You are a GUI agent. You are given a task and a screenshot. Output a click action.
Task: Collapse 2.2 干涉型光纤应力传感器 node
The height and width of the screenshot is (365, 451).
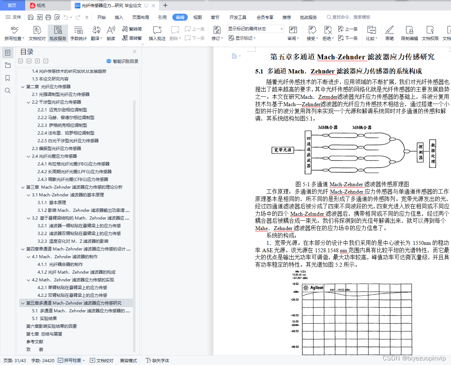coord(28,102)
